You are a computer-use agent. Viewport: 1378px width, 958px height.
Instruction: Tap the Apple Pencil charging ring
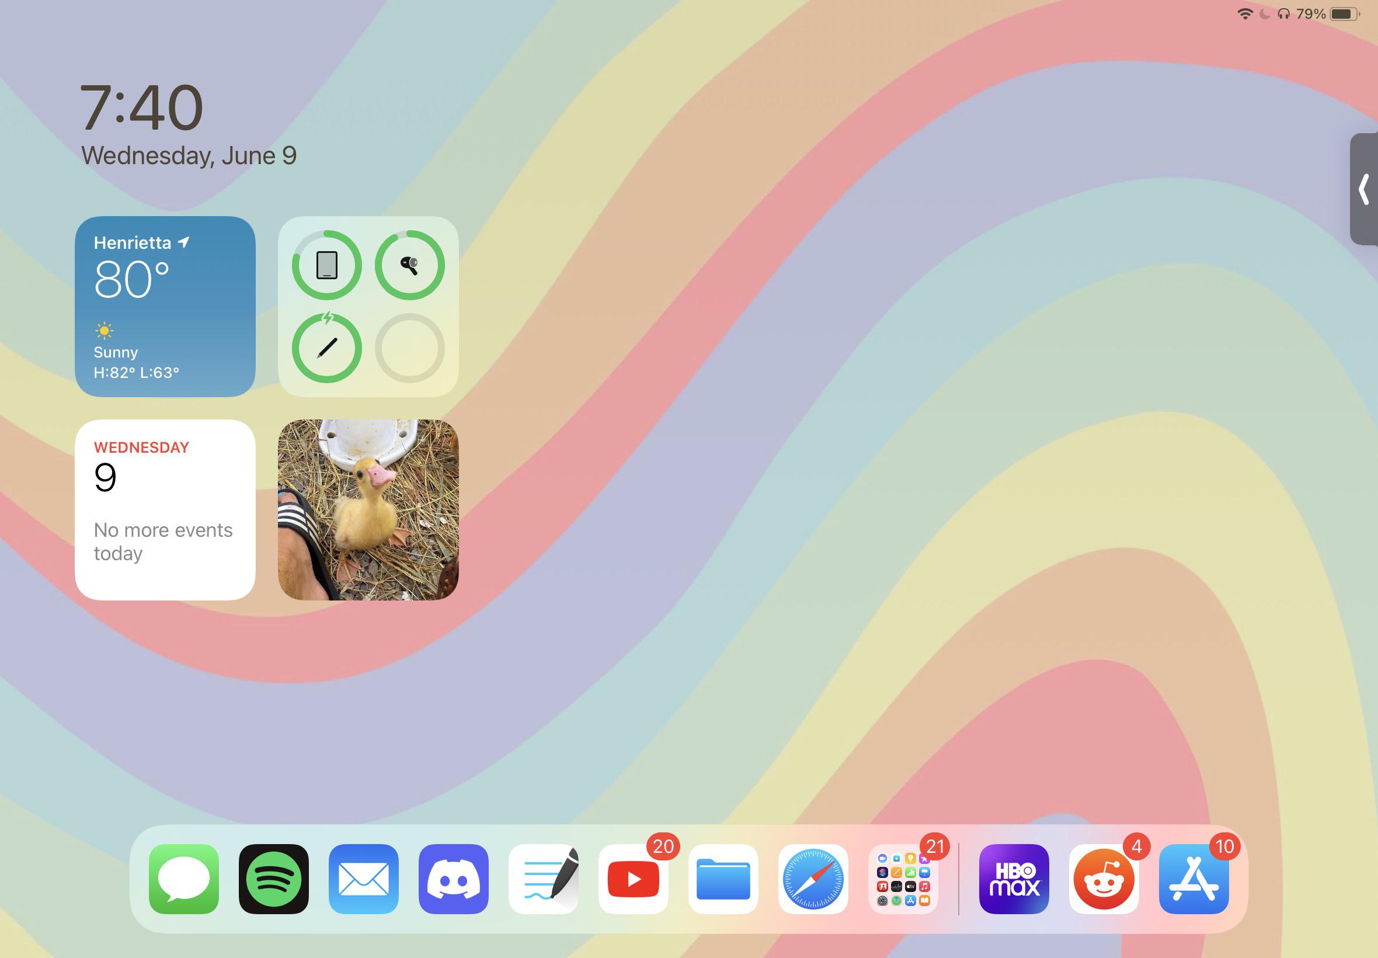[x=327, y=348]
